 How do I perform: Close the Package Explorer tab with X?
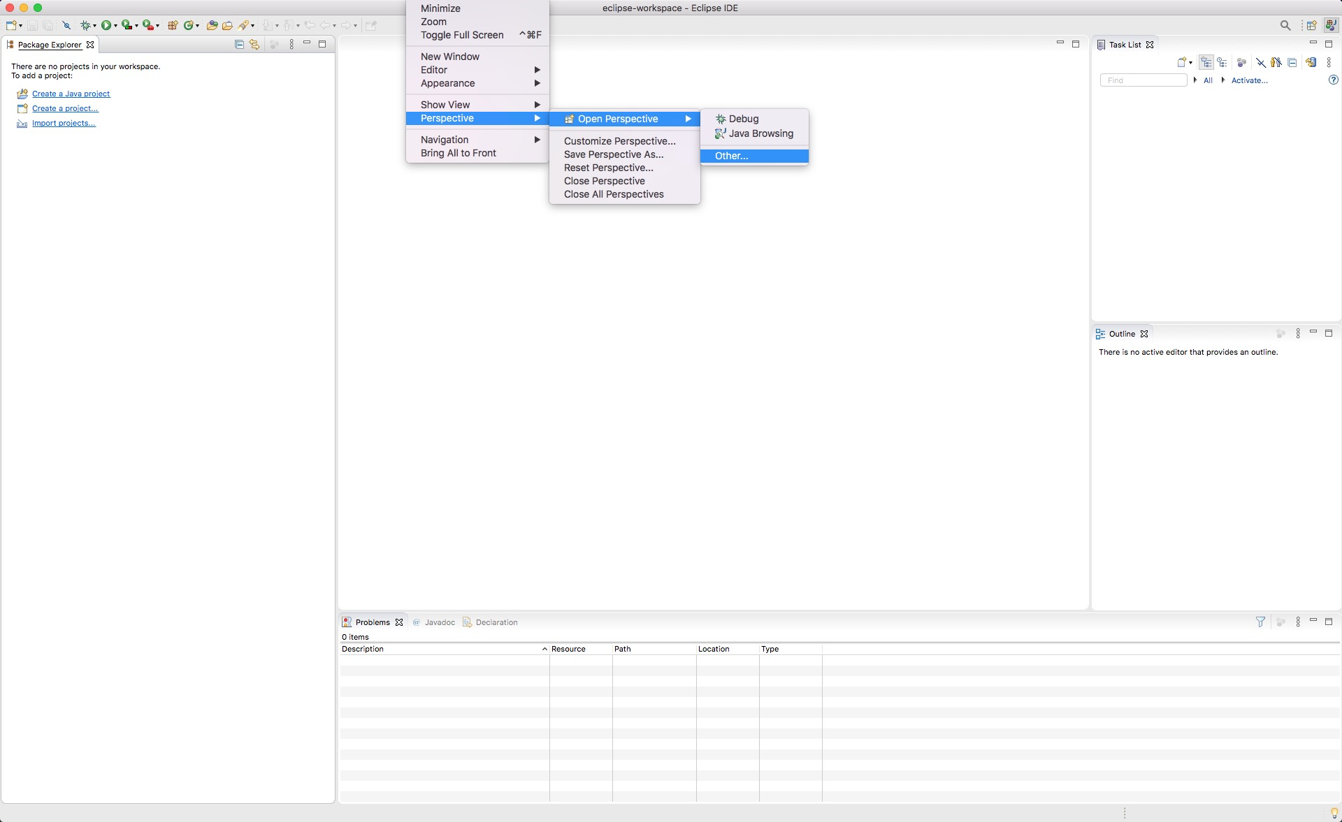click(90, 45)
